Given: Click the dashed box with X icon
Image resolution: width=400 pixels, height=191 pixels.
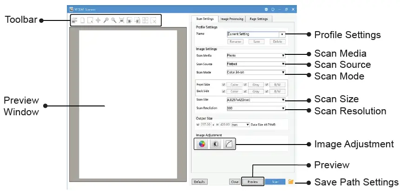Looking at the screenshot, I should pos(153,20).
